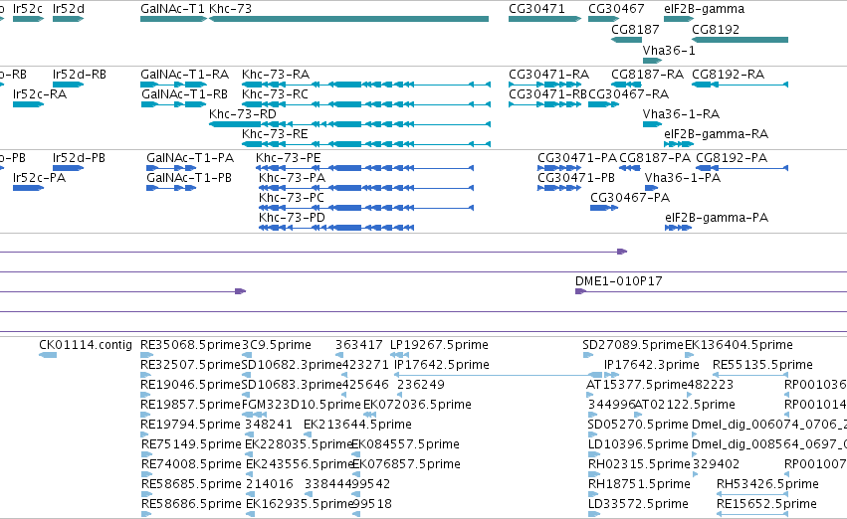
Task: Select protein GalNAc-T1-PB
Action: click(x=171, y=188)
